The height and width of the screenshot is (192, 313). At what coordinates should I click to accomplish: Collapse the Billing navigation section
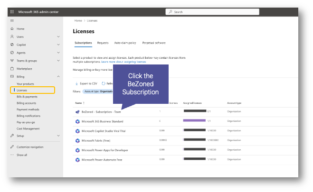coord(58,76)
